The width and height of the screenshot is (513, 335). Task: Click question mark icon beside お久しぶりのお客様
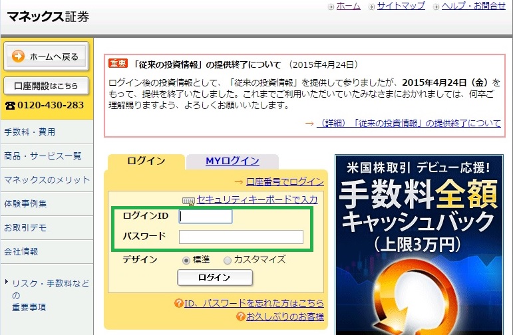point(240,316)
